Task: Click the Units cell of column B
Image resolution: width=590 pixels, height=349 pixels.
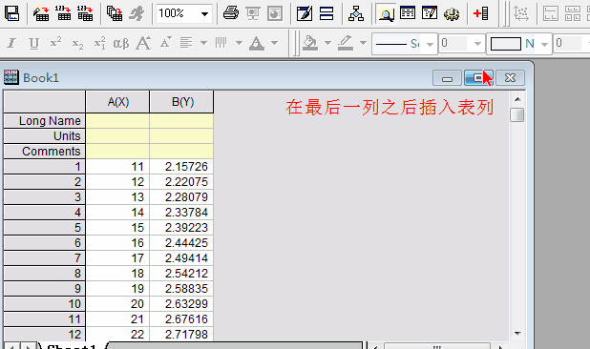Action: (x=181, y=136)
